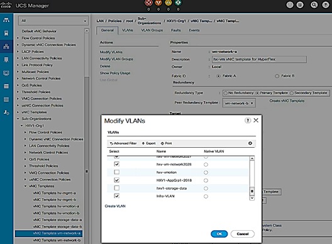The height and width of the screenshot is (244, 332).
Task: Uncheck hxv-vm-network2028 VLAN checkbox
Action: [x=117, y=164]
